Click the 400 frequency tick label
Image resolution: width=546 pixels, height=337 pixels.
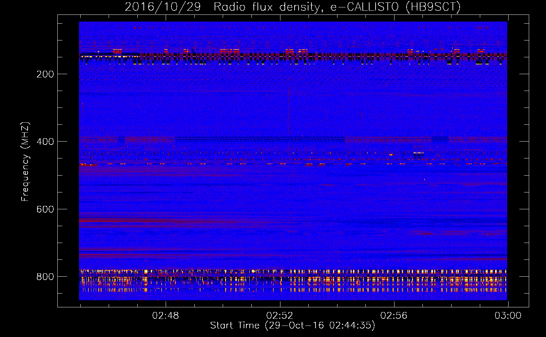click(45, 142)
